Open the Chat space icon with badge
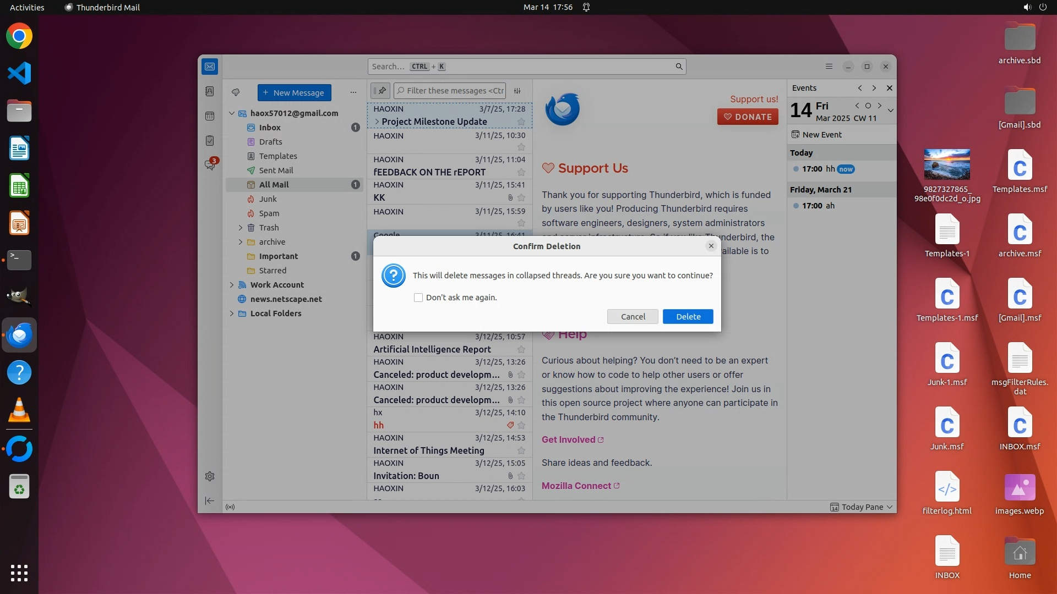This screenshot has width=1057, height=594. tap(210, 164)
